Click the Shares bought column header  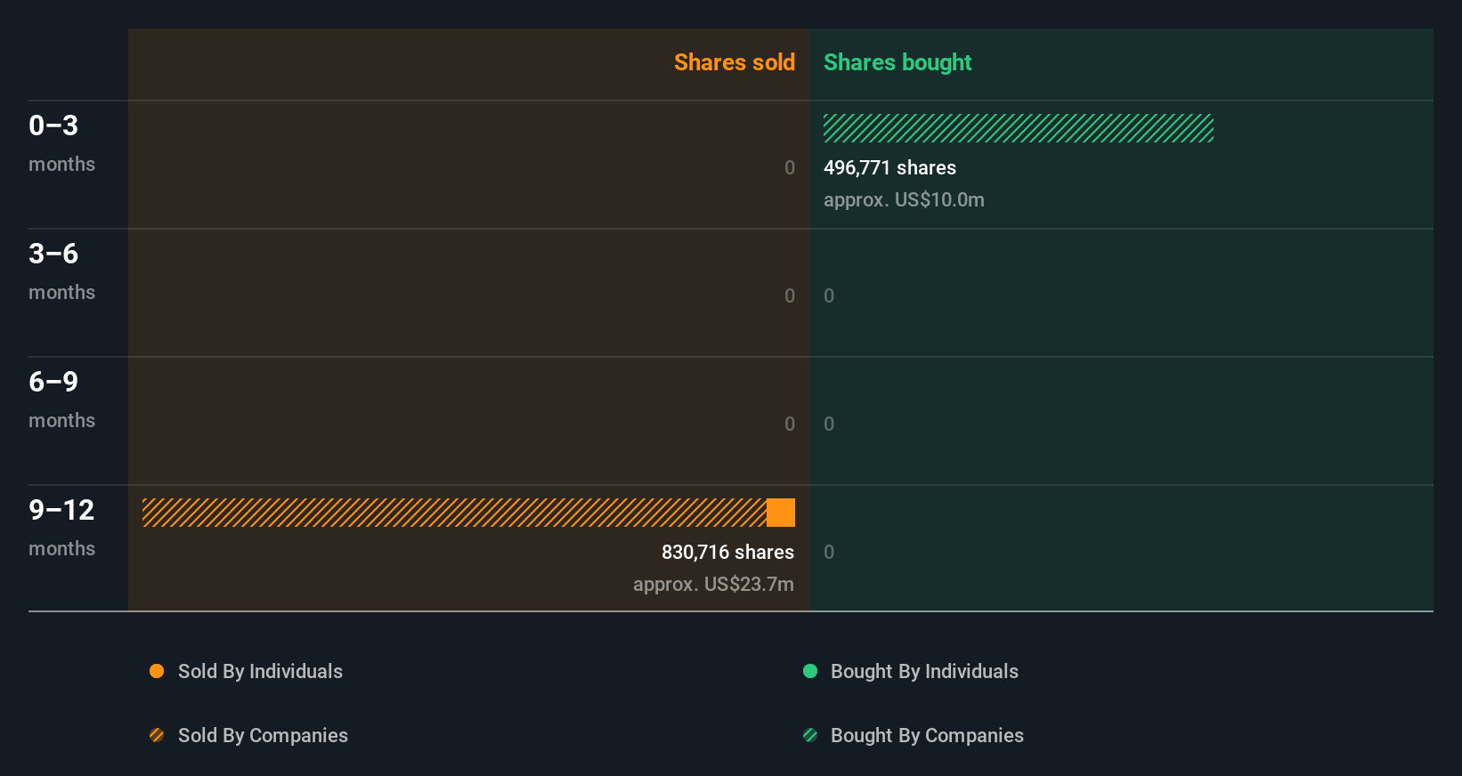pos(898,62)
